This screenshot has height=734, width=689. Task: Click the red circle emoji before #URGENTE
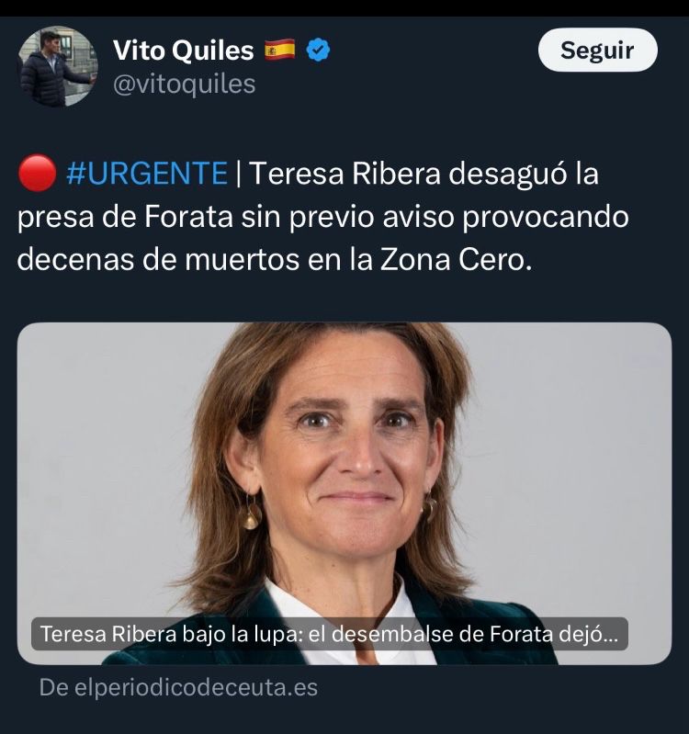coord(37,173)
